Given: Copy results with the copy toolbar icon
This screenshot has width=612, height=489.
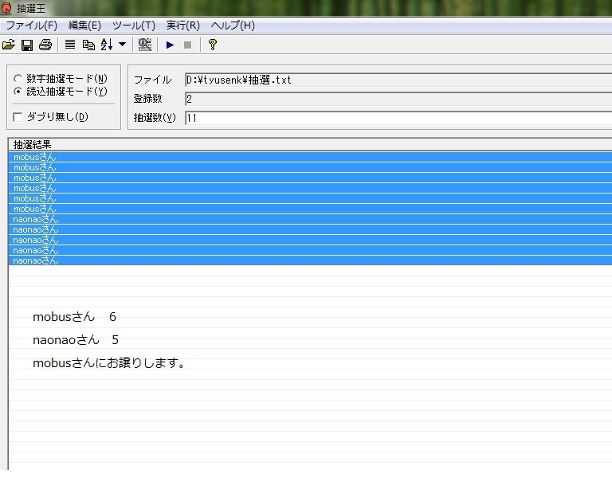Looking at the screenshot, I should pos(88,45).
